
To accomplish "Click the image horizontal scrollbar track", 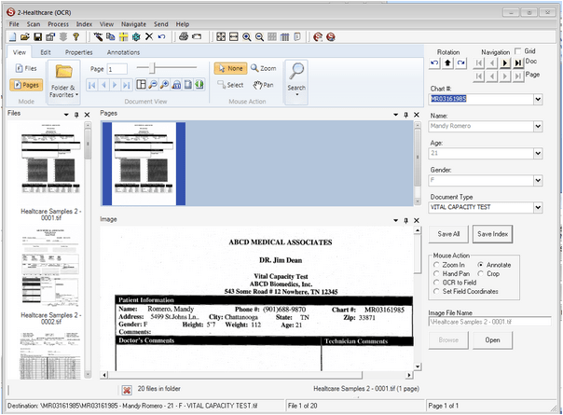I will pyautogui.click(x=256, y=375).
